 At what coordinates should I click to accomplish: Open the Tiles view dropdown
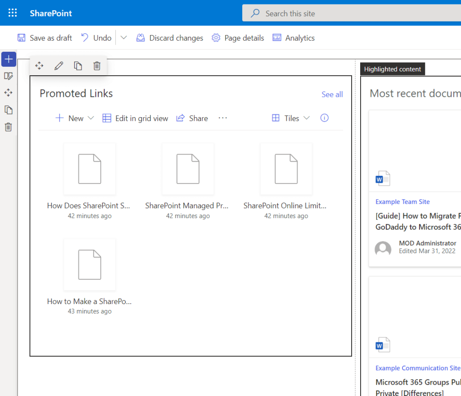click(x=291, y=118)
